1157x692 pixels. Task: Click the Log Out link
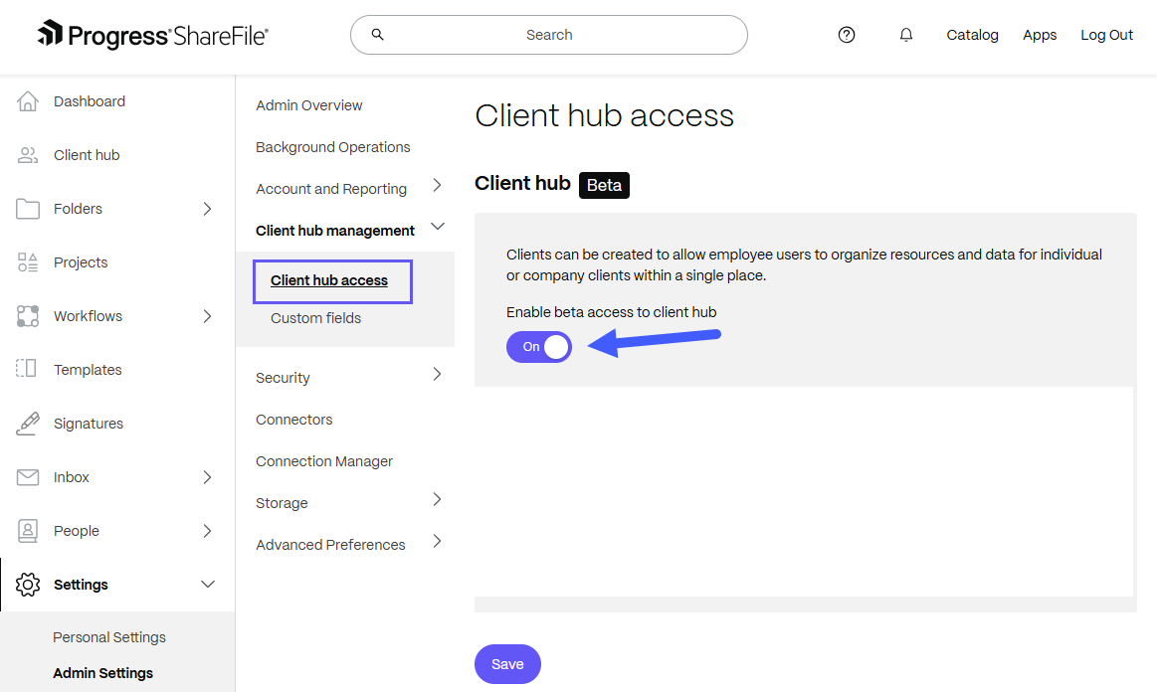click(x=1106, y=35)
